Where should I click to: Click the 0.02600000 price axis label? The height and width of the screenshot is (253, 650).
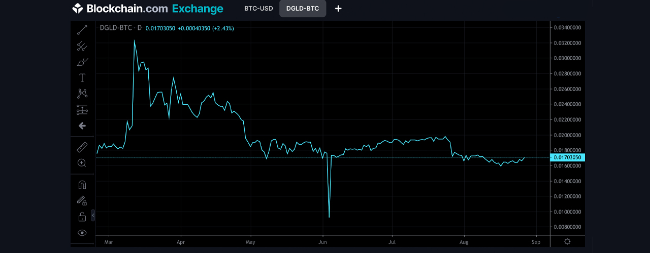click(x=567, y=89)
